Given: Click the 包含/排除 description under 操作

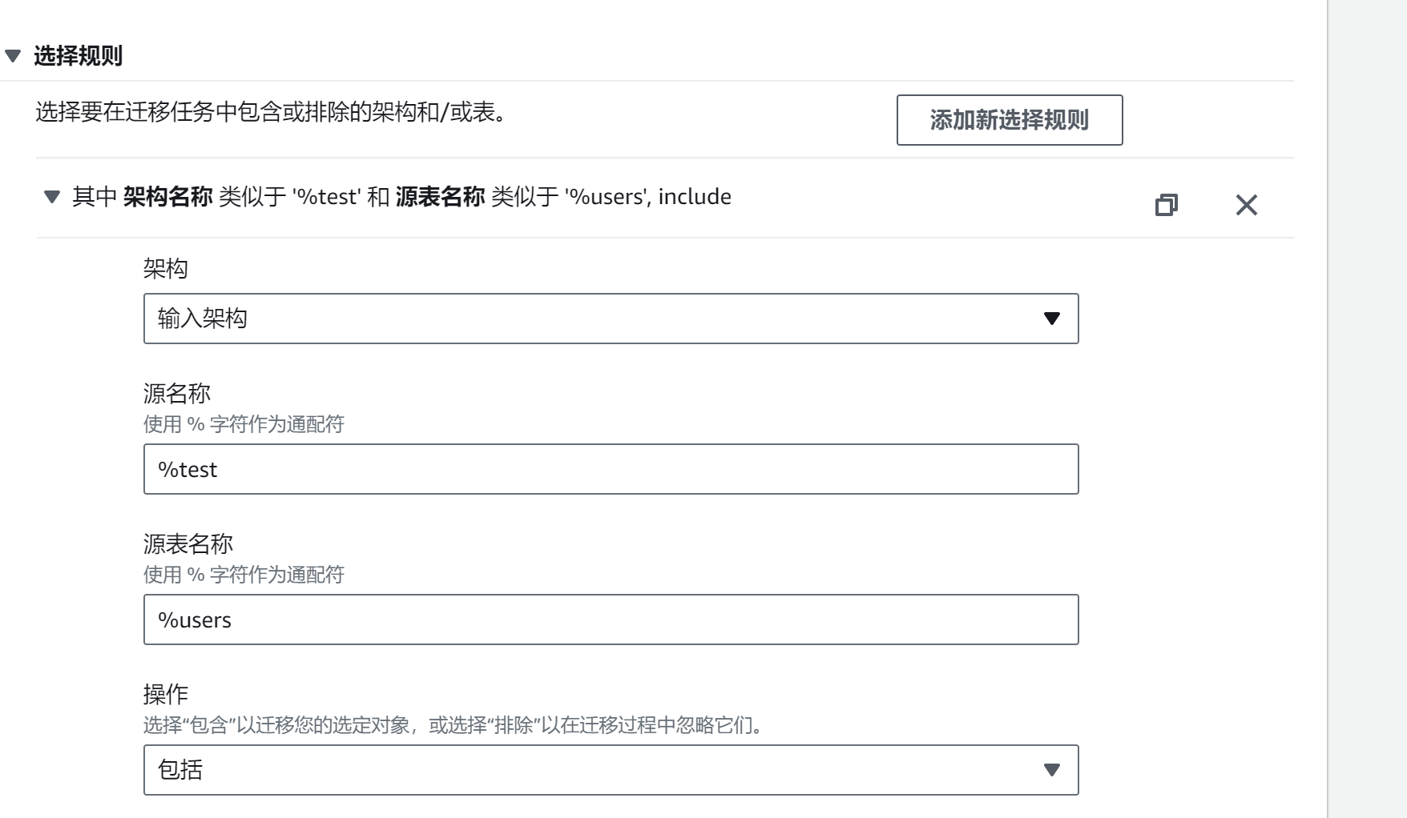Looking at the screenshot, I should coord(455,725).
